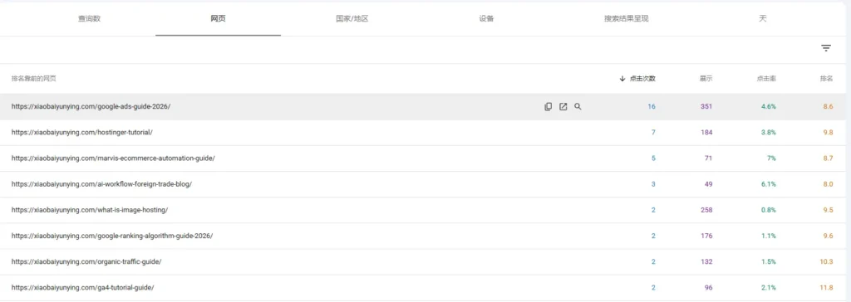The width and height of the screenshot is (851, 302).
Task: Click impressions value 71
Action: point(708,158)
